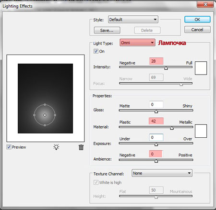Open the material color swatch beside Material

201,131
